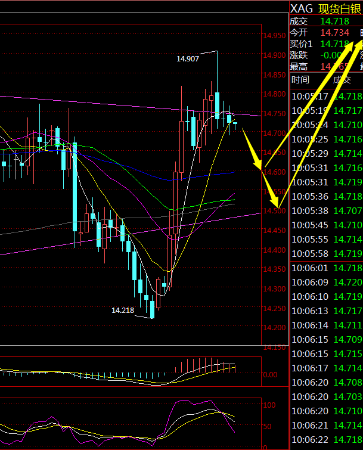Viewport: 363px width, 450px height.
Task: Select the 10:06:14 tick price 14.711
Action: [x=348, y=325]
